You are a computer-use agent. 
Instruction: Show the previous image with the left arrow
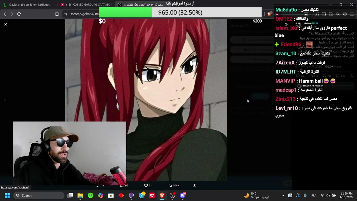tap(5, 100)
